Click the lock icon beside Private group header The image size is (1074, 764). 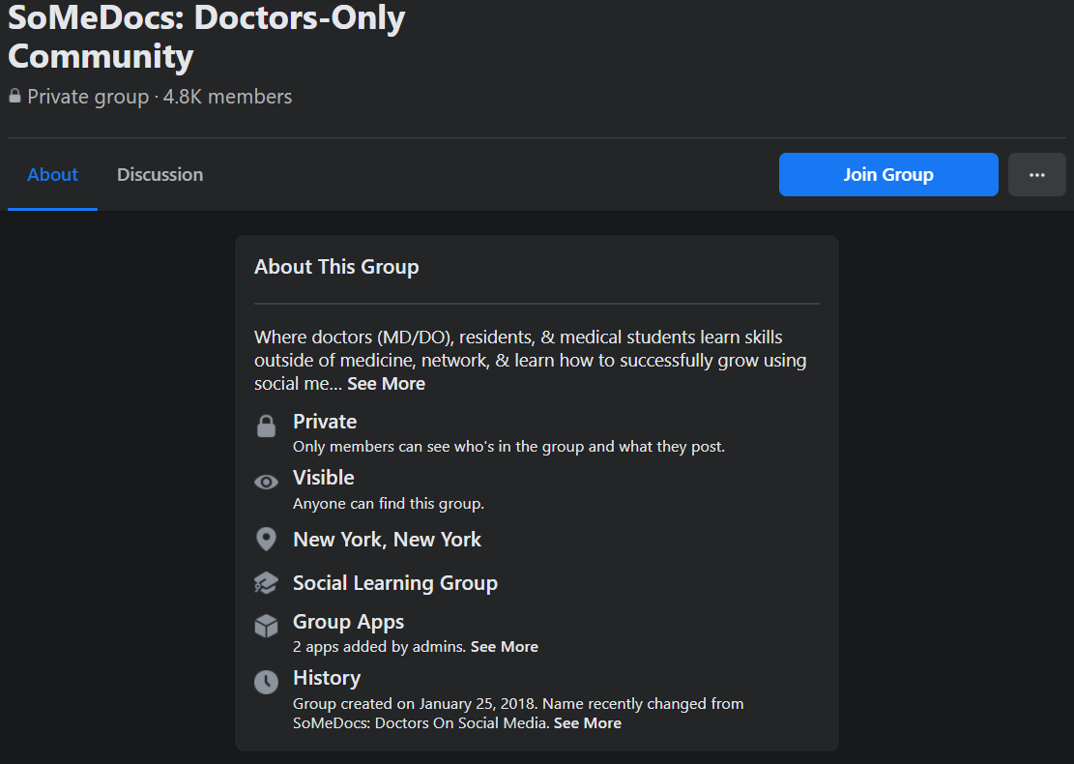click(x=14, y=96)
